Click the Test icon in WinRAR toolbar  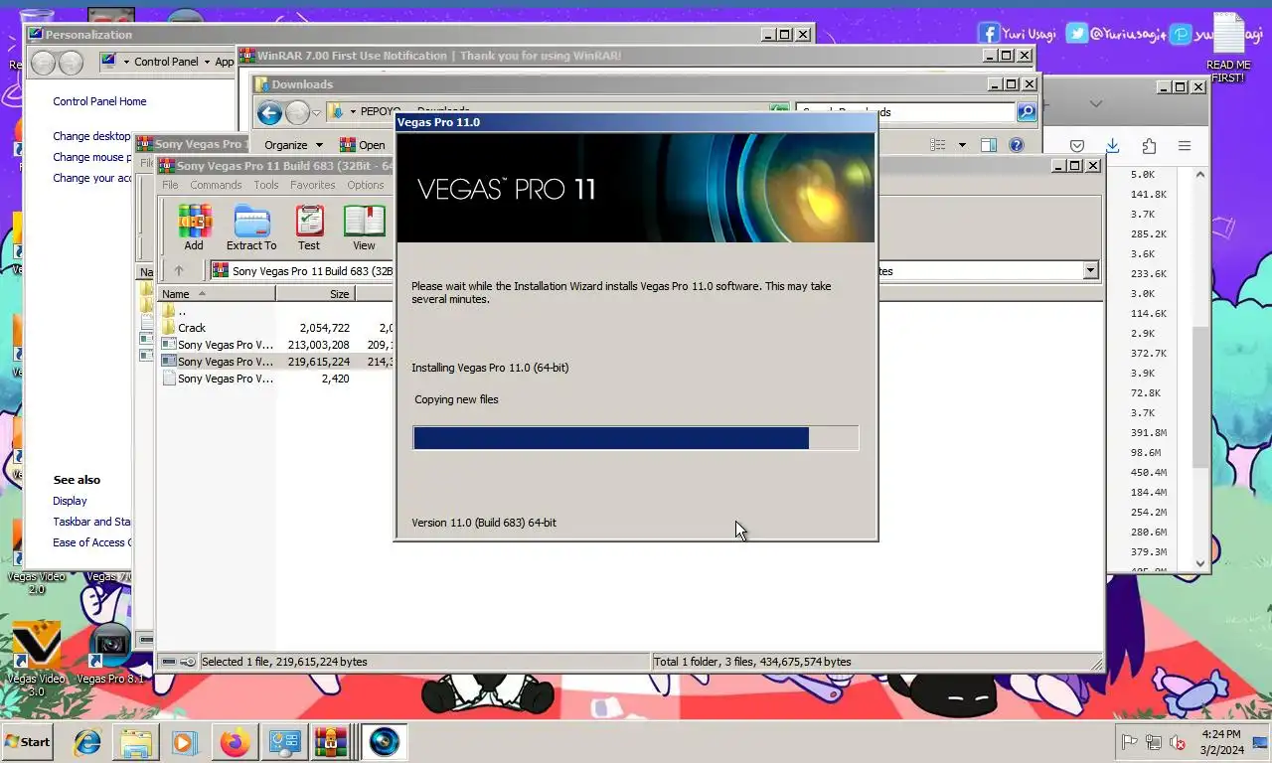coord(309,228)
